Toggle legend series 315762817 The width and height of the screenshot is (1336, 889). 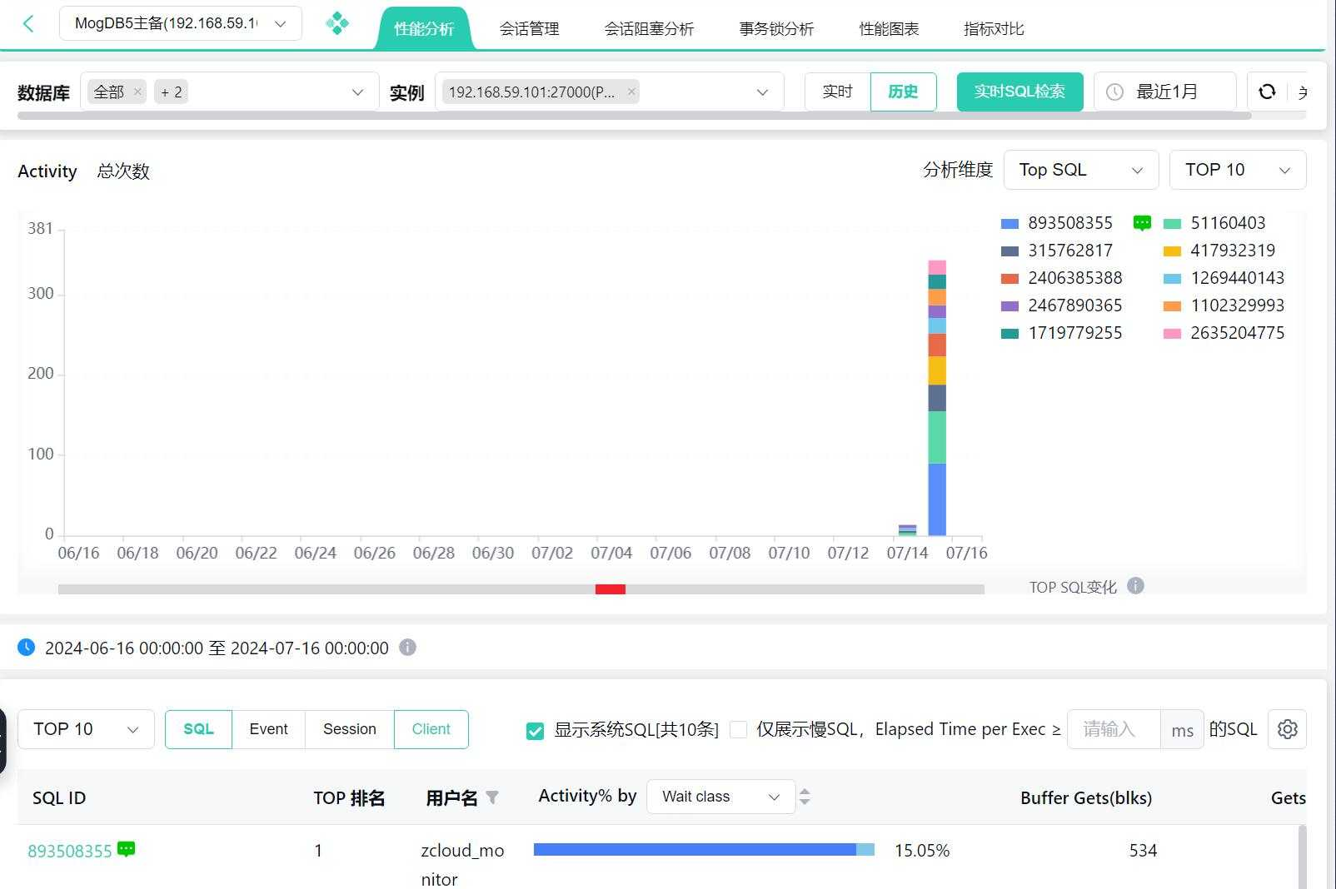click(x=1057, y=251)
